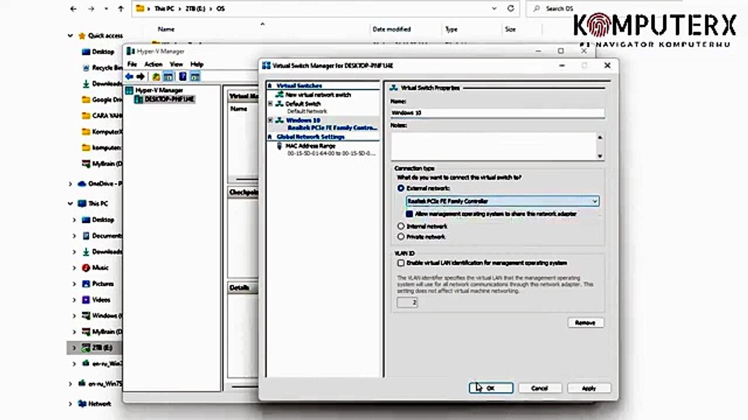Click the MAC Address Range icon
This screenshot has width=748, height=420.
pos(279,146)
